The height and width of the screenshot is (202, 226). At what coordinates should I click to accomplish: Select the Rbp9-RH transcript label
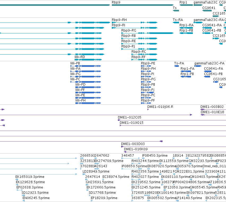click(119, 20)
